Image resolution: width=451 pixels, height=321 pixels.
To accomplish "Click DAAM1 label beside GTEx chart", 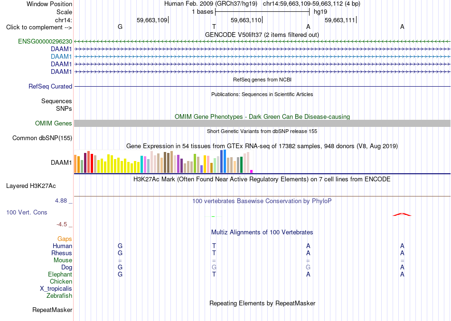I will click(x=61, y=163).
